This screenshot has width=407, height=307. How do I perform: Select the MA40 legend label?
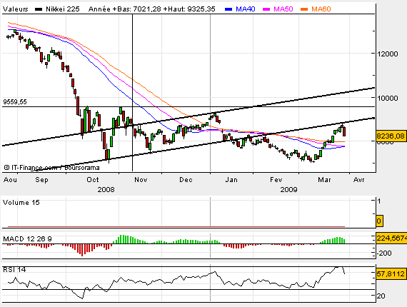pyautogui.click(x=246, y=9)
